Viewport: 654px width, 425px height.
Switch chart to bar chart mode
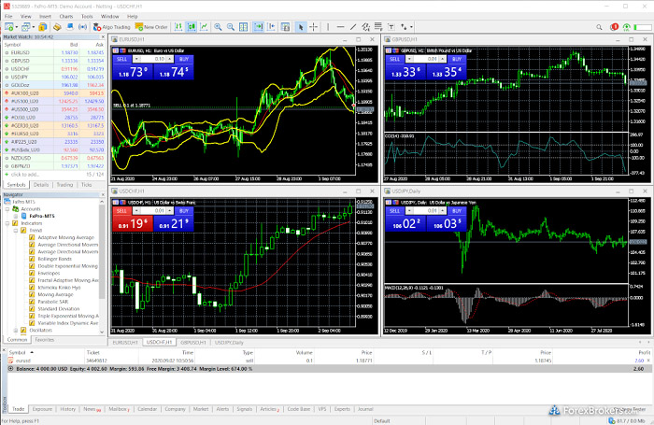point(178,27)
